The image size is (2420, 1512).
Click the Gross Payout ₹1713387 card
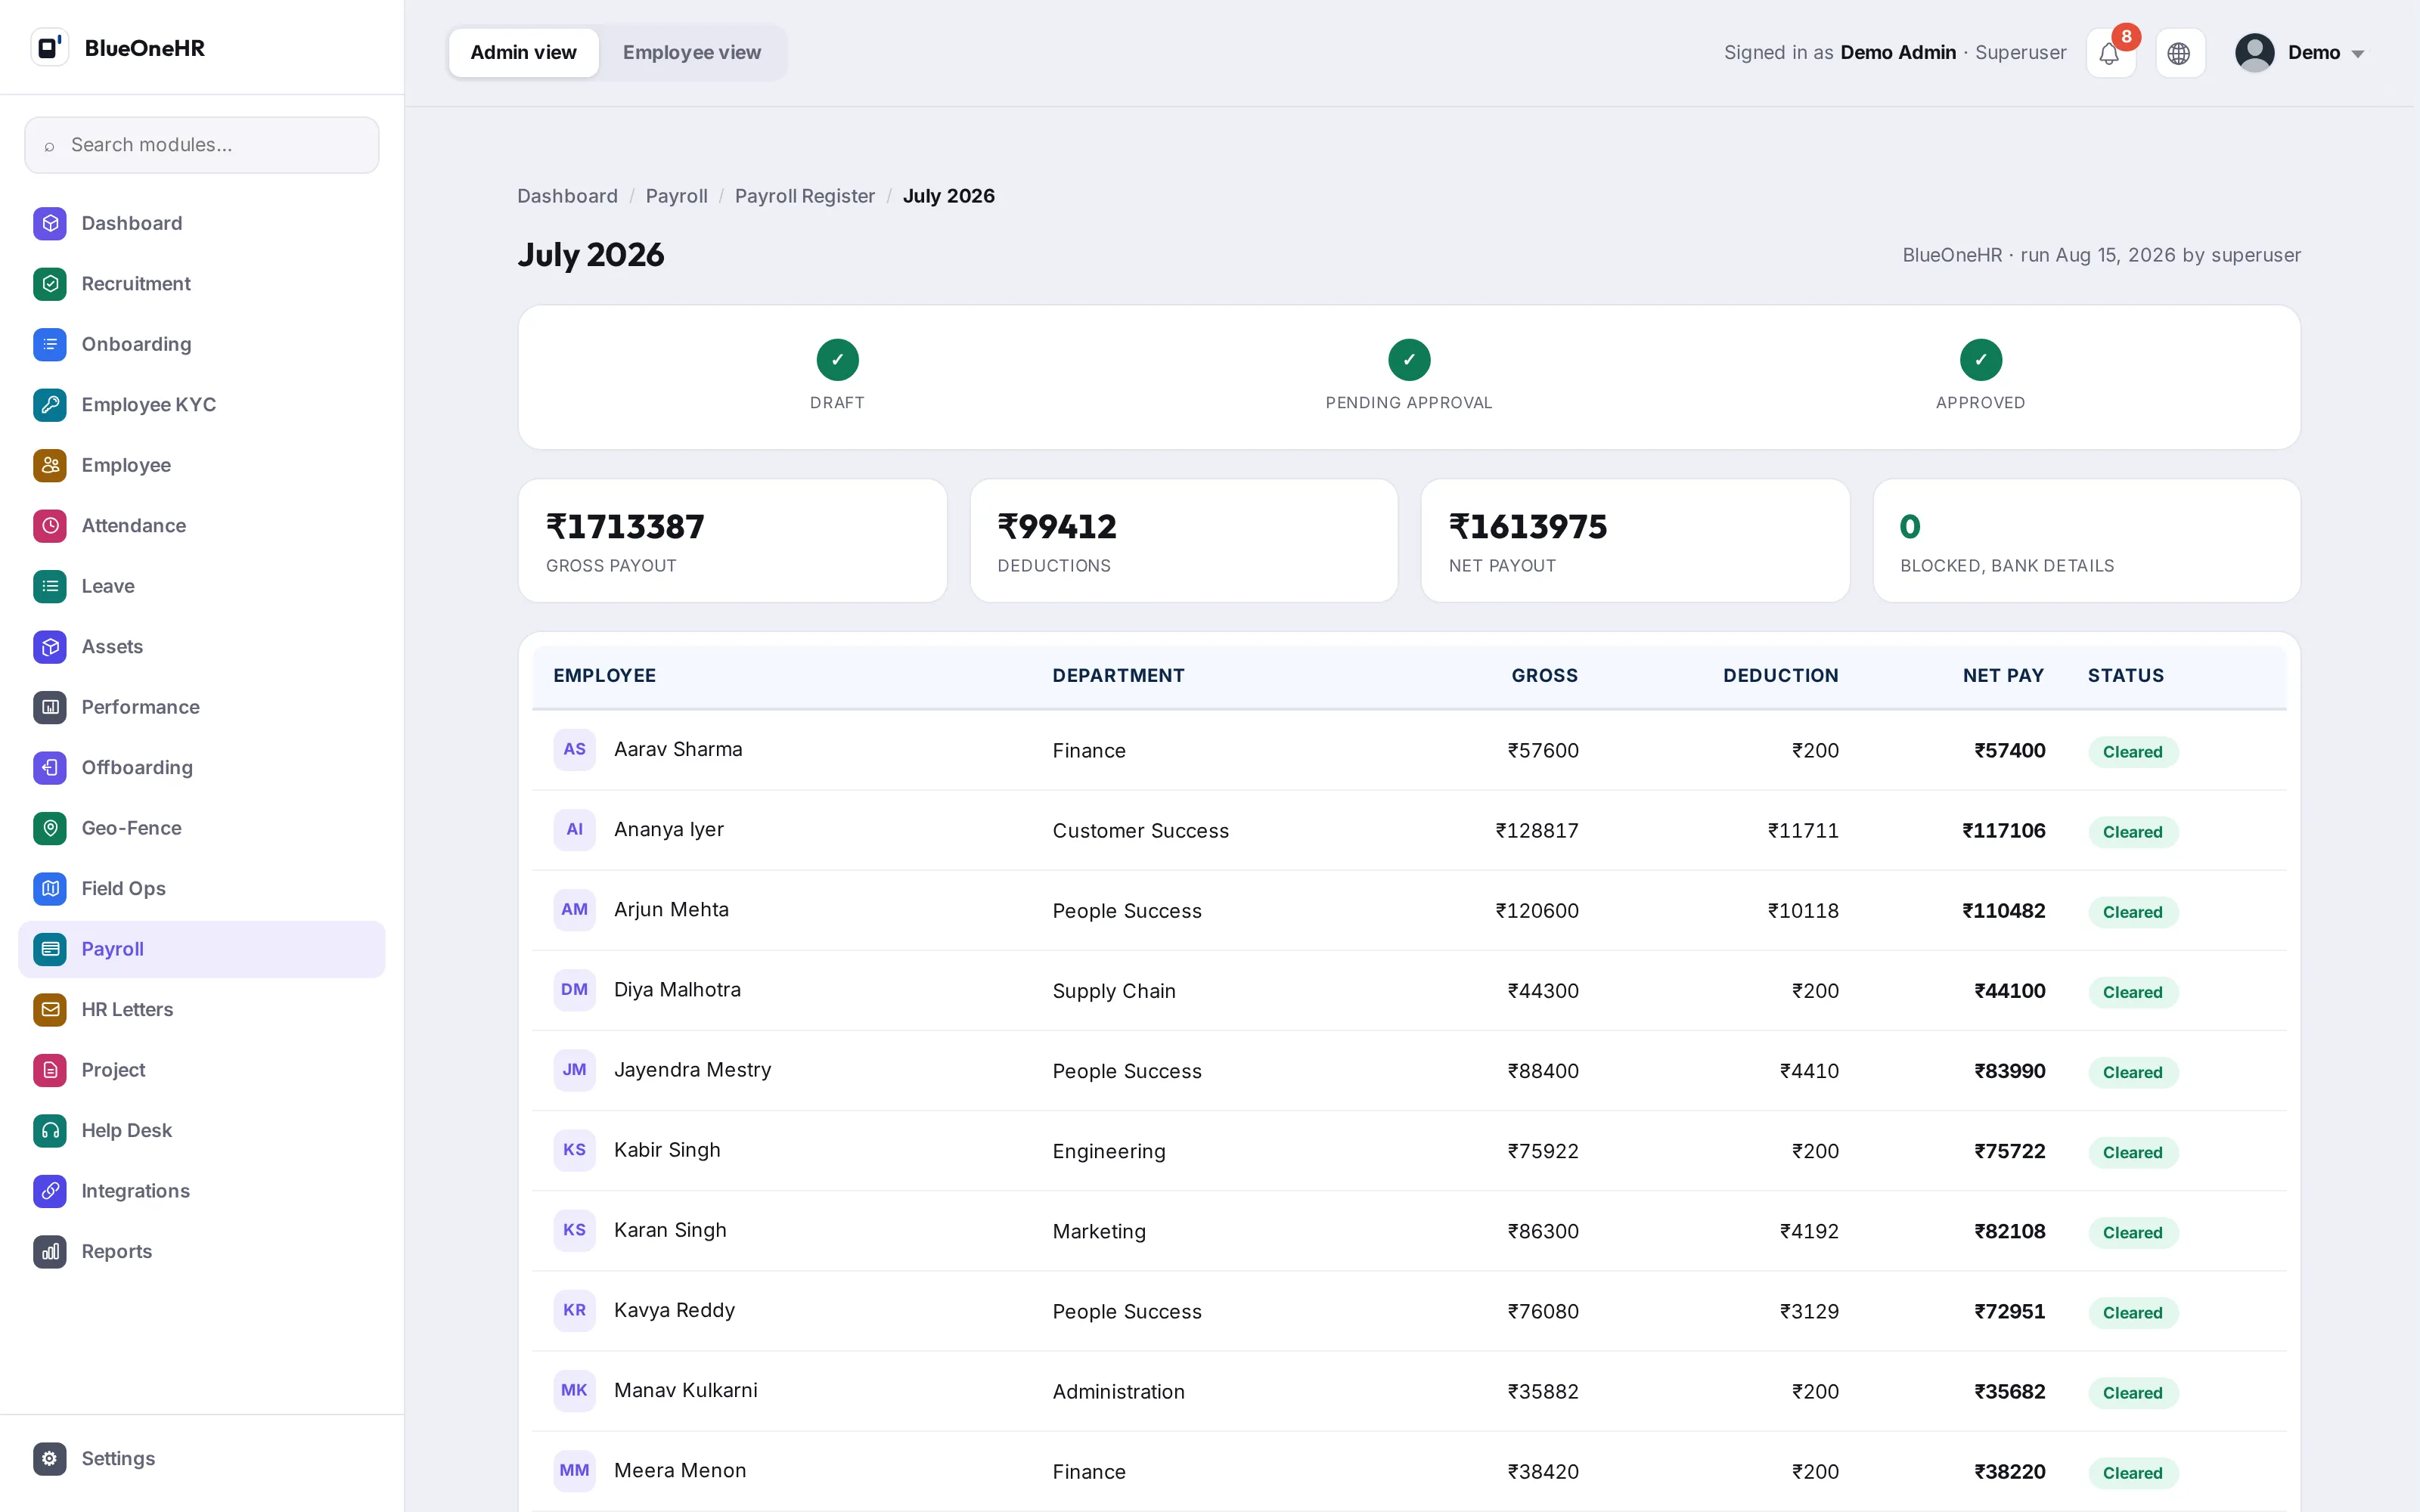(732, 541)
